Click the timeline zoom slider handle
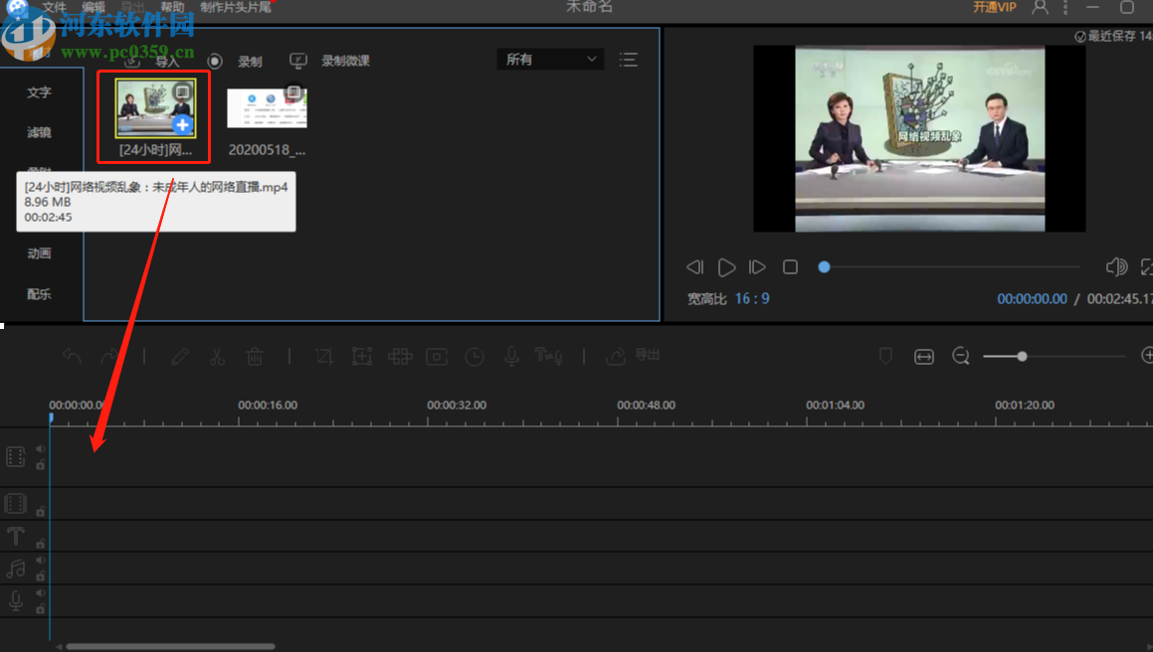 [x=1022, y=356]
